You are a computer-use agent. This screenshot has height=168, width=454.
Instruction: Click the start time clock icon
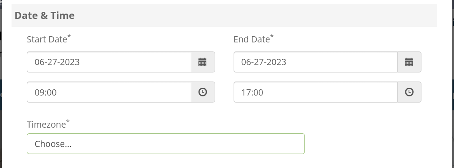pyautogui.click(x=202, y=92)
